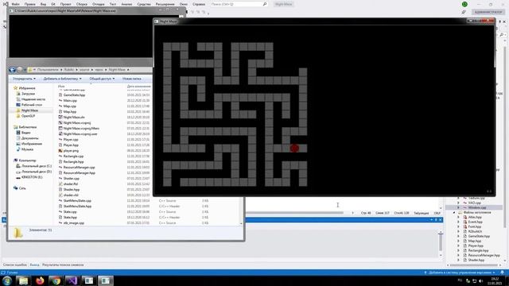
Task: Expand VAO.cpp node in Solution Explorer
Action: pyautogui.click(x=458, y=203)
